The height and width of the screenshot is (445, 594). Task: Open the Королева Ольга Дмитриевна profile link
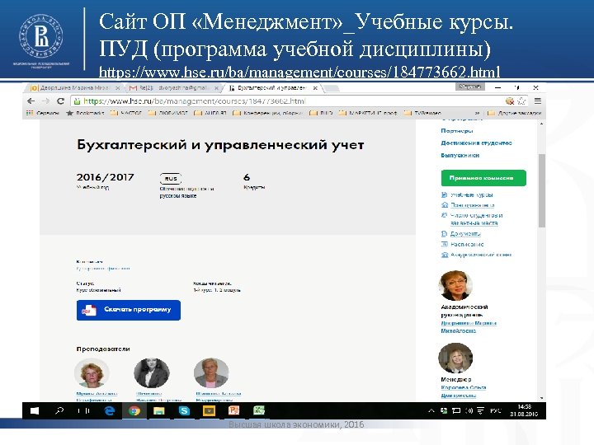pos(464,391)
